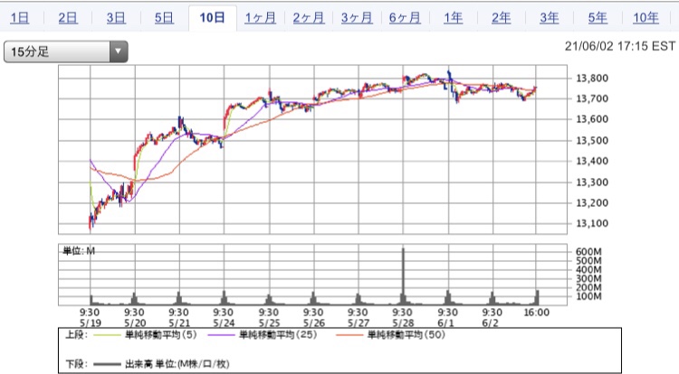Click the 16:00 closing time label

pos(537,313)
